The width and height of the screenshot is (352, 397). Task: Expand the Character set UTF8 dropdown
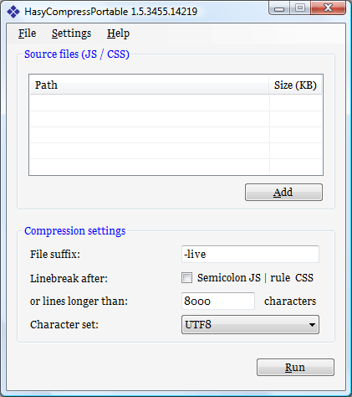tap(250, 325)
